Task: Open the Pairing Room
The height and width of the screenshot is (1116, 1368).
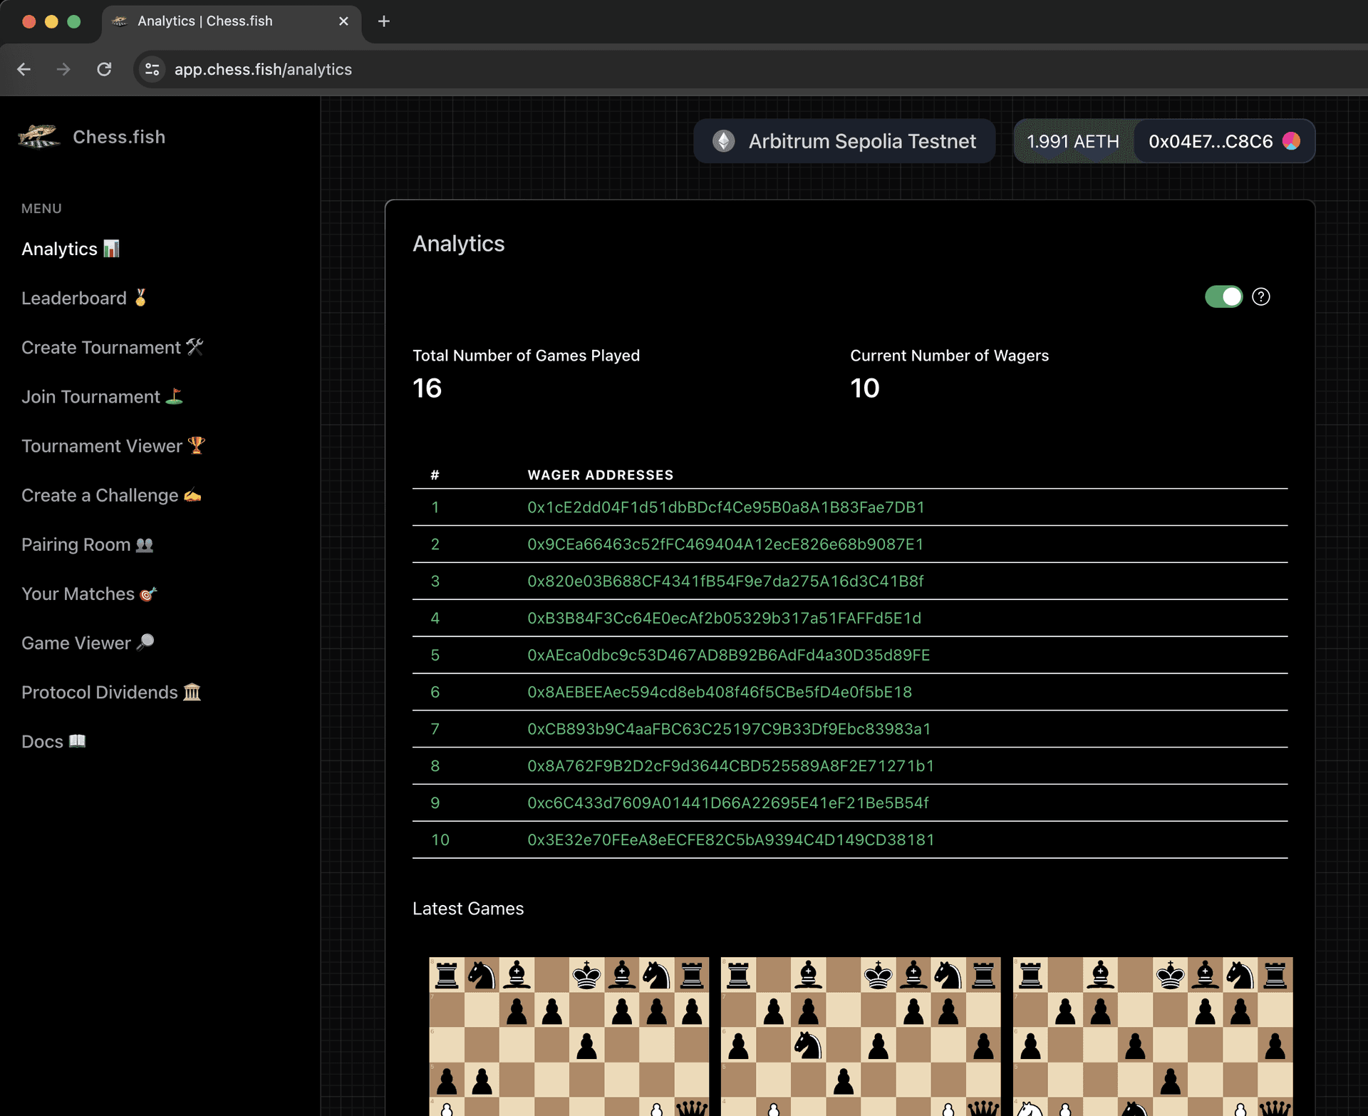Action: pyautogui.click(x=88, y=544)
